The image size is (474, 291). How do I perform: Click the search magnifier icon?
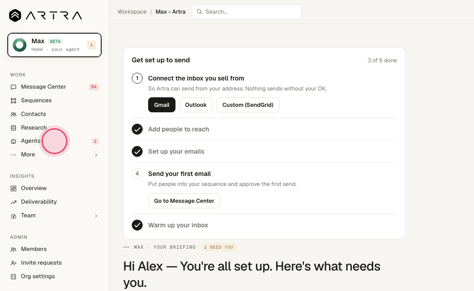click(x=199, y=12)
